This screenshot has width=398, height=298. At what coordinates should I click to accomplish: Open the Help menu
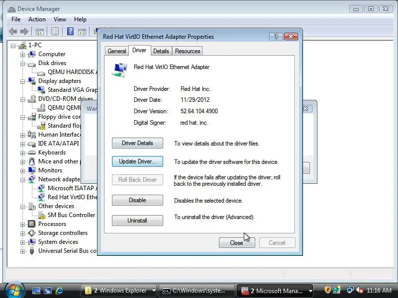point(80,19)
